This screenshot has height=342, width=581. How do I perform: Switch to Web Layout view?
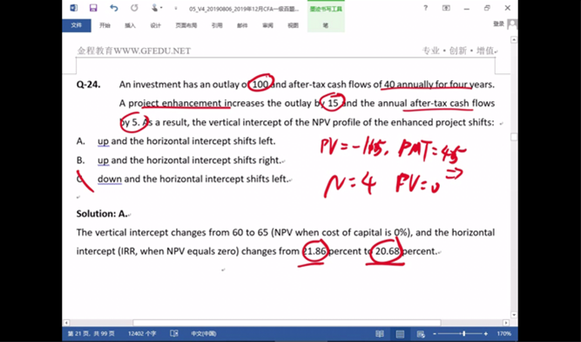421,333
